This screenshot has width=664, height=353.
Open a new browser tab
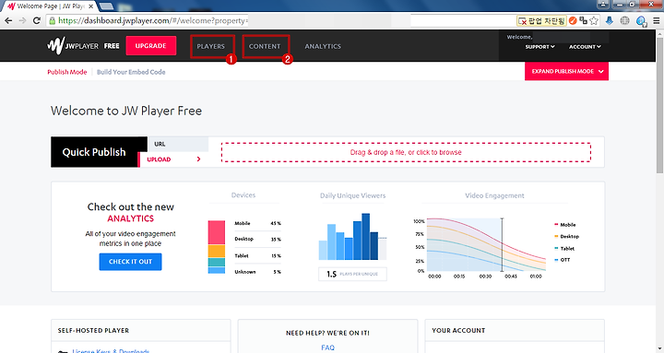(106, 6)
